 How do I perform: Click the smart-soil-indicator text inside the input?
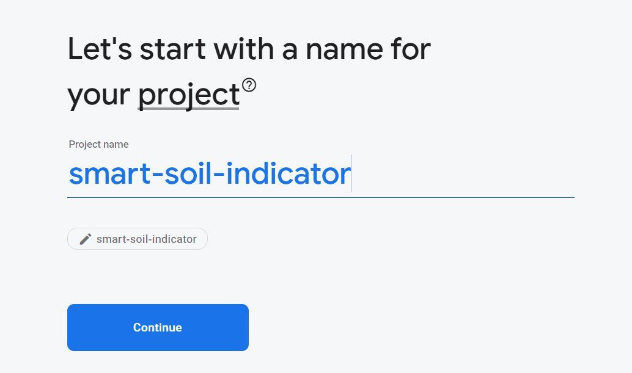pyautogui.click(x=208, y=174)
